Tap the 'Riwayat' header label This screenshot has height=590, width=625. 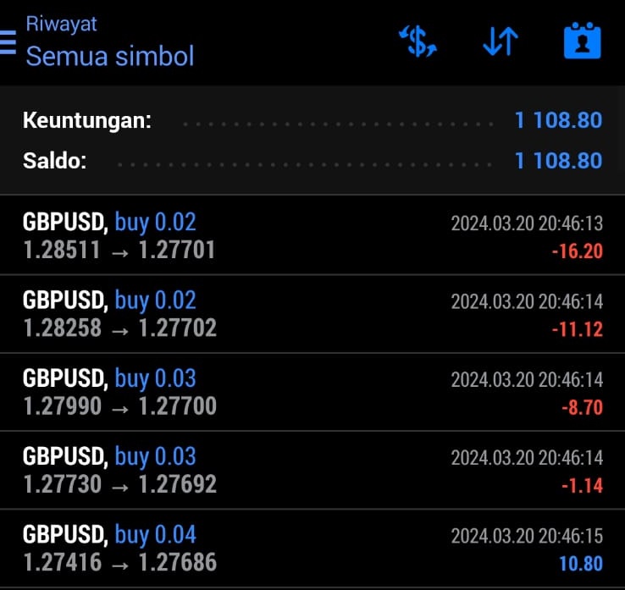point(61,23)
